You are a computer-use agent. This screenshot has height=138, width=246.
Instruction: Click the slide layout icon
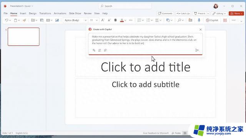tap(42, 20)
